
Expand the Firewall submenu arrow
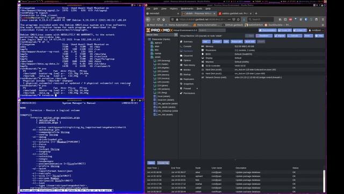click(x=197, y=88)
